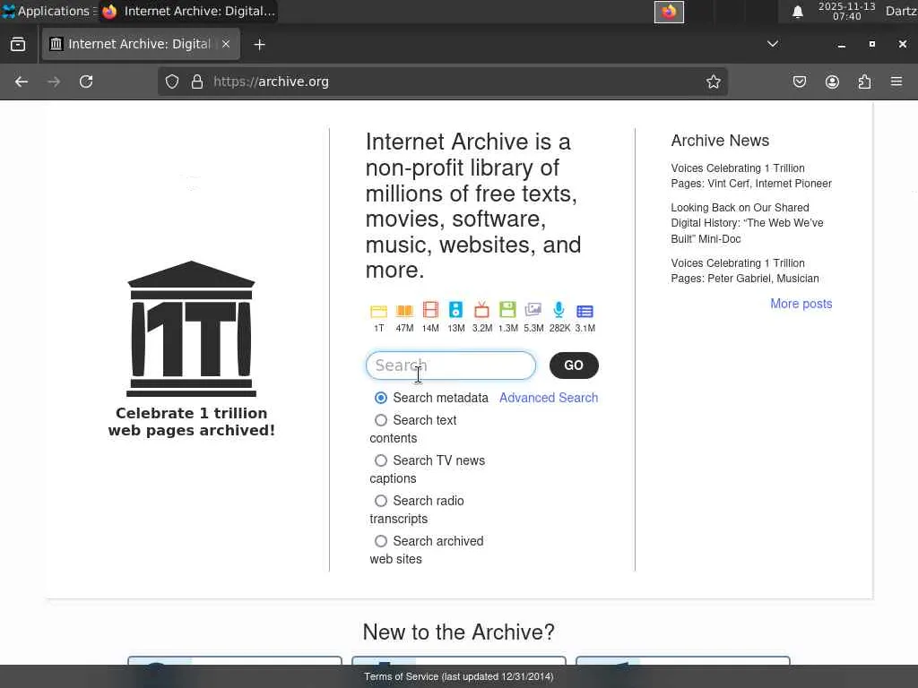
Task: Open the extensions puzzle icon
Action: pyautogui.click(x=864, y=82)
